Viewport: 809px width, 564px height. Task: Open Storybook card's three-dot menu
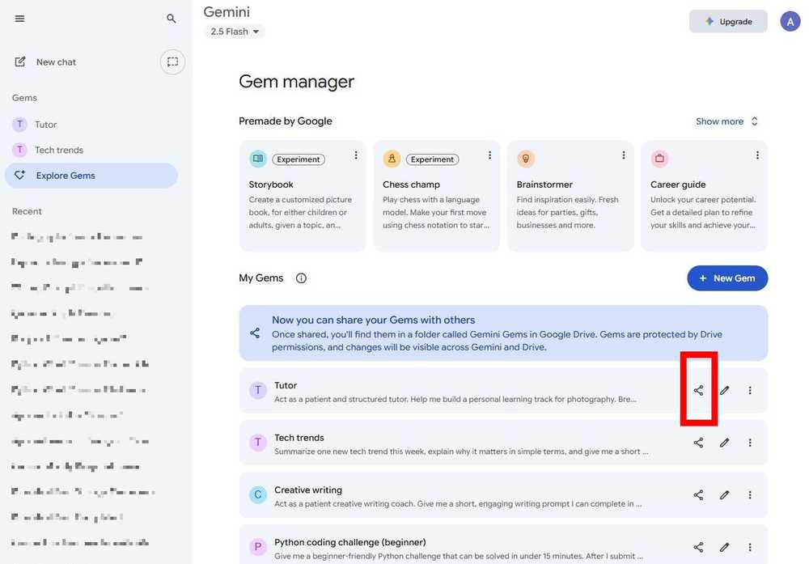356,155
